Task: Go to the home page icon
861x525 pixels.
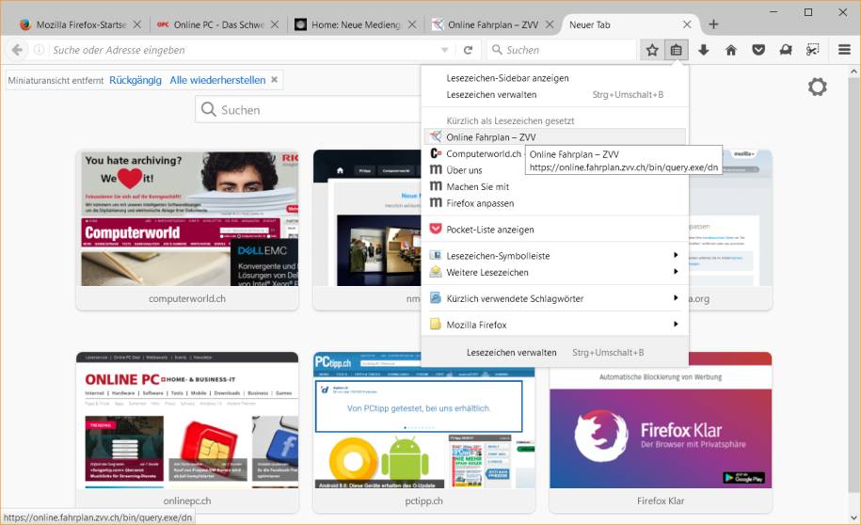Action: point(731,50)
